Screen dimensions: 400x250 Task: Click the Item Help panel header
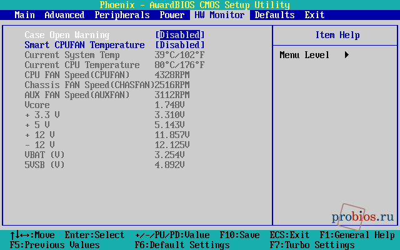pyautogui.click(x=337, y=35)
